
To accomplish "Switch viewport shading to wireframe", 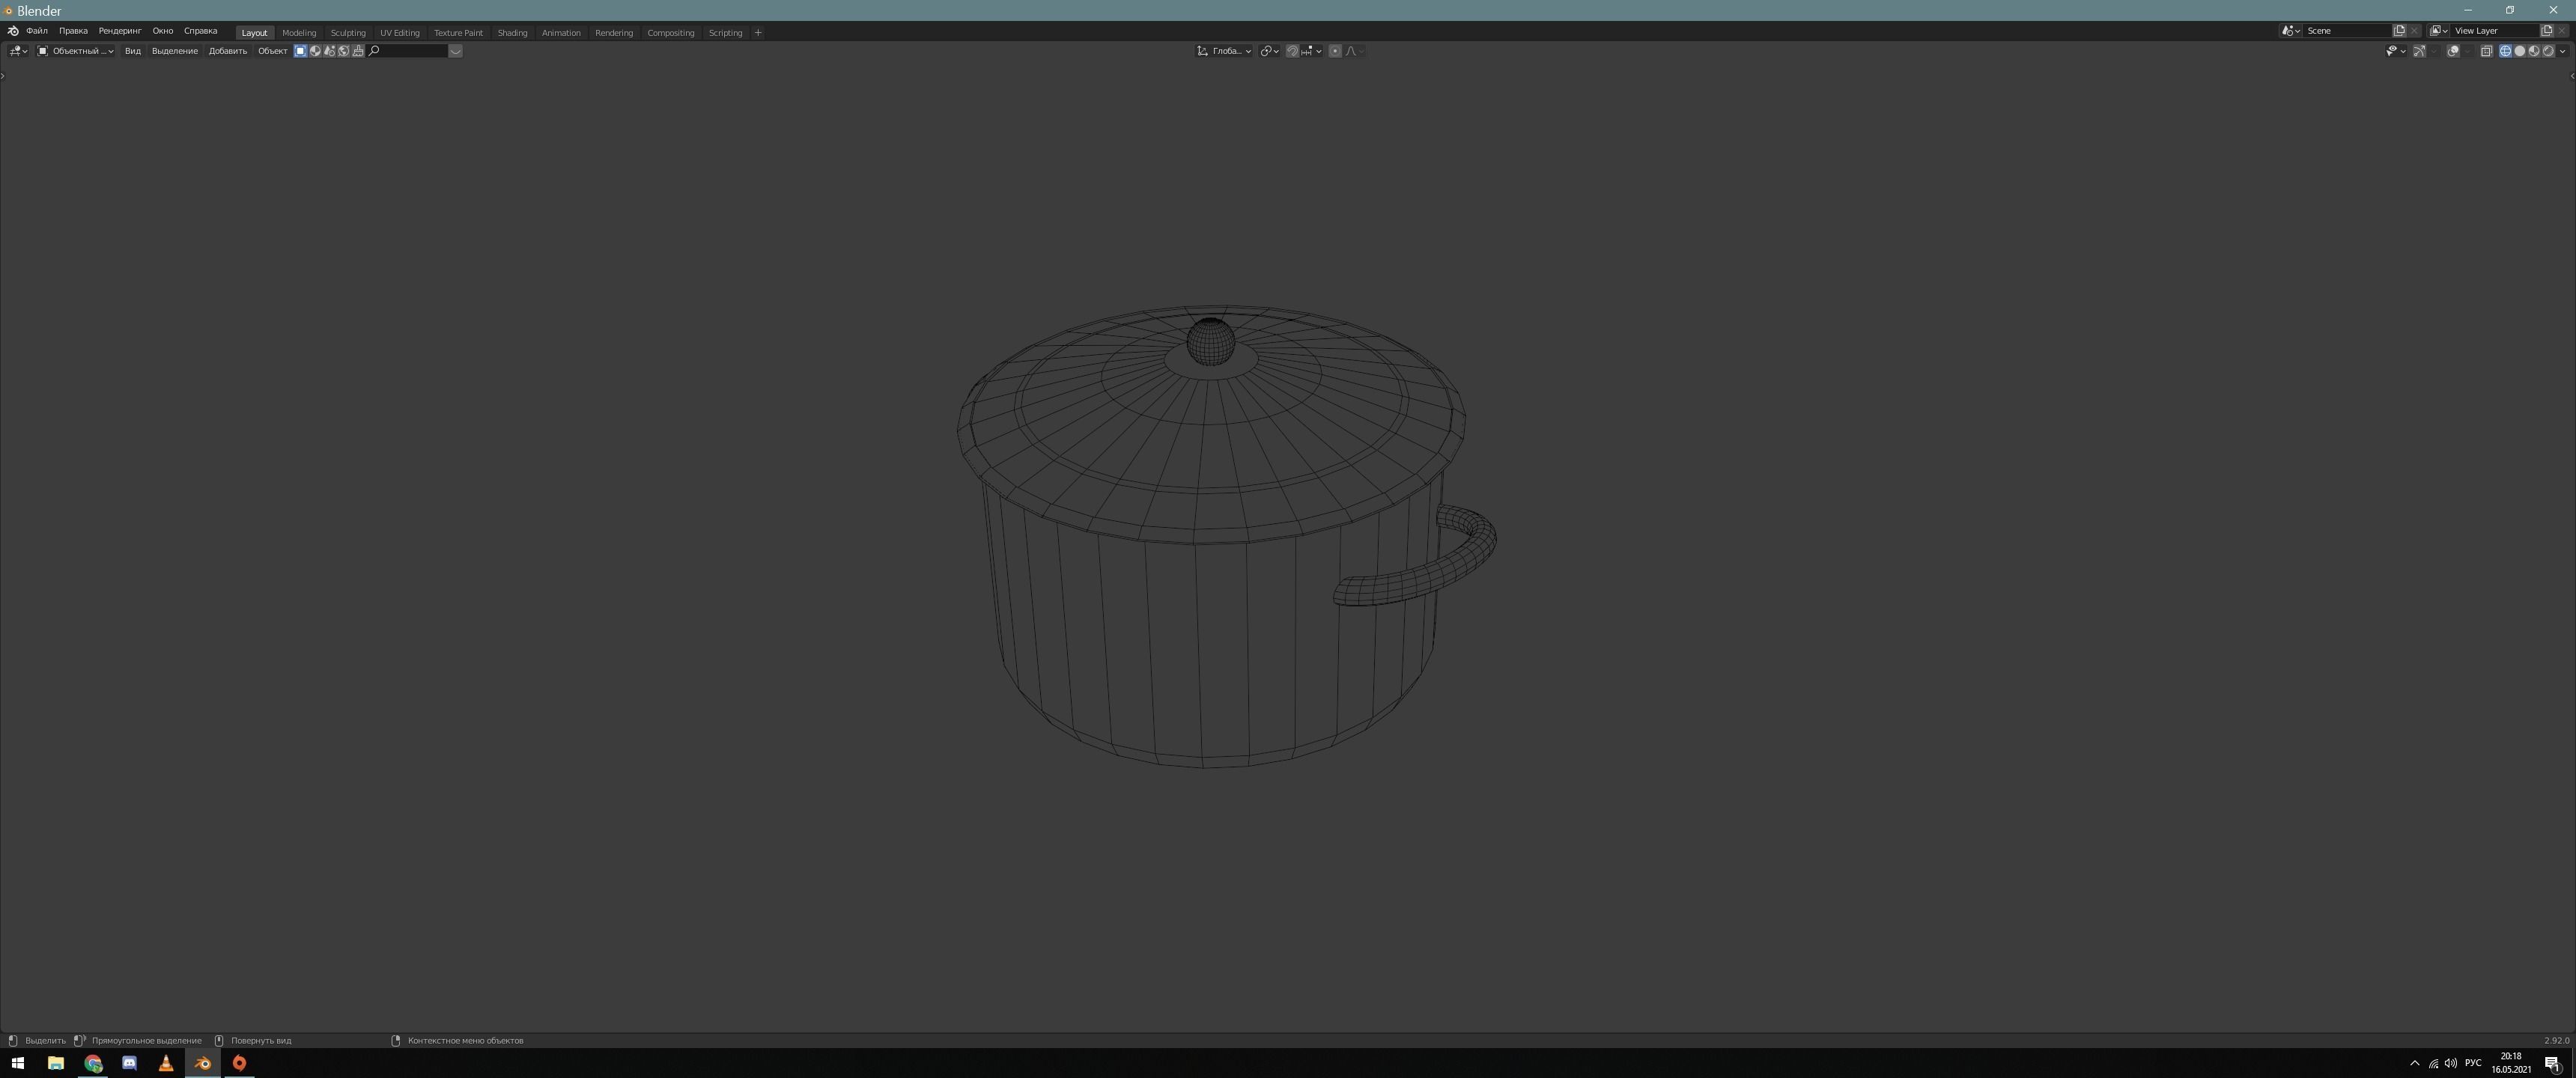I will coord(2506,51).
